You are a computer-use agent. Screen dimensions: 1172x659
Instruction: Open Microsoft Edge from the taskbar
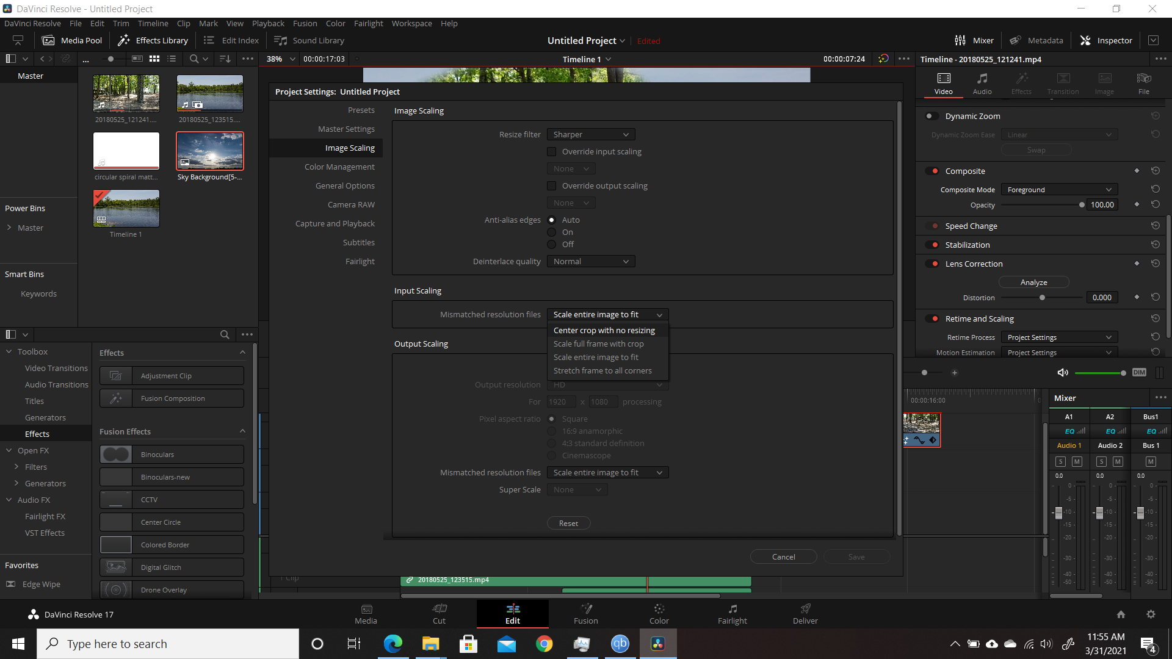click(x=392, y=644)
